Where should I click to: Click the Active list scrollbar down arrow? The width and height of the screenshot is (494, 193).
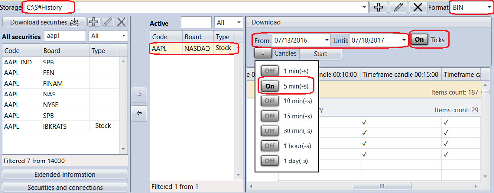pyautogui.click(x=239, y=175)
